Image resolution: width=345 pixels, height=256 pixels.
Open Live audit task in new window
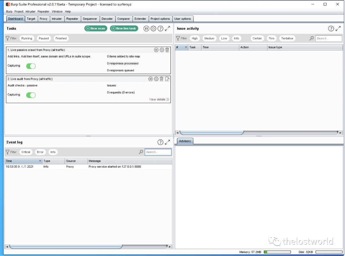[167, 79]
